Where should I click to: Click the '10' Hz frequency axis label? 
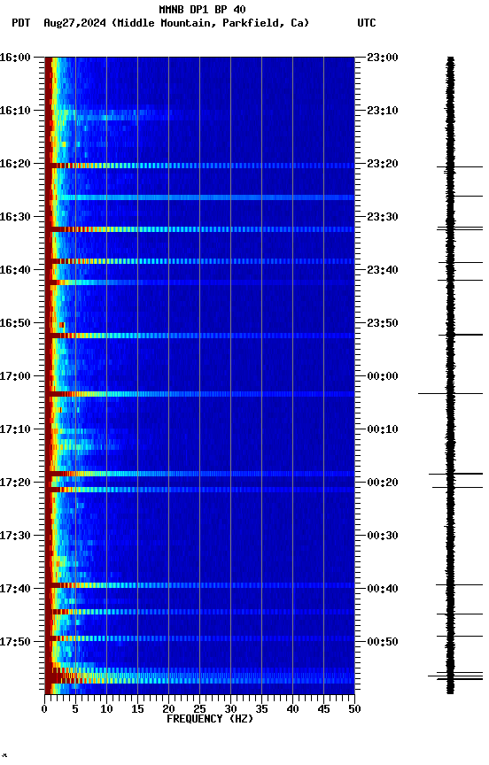coord(106,709)
